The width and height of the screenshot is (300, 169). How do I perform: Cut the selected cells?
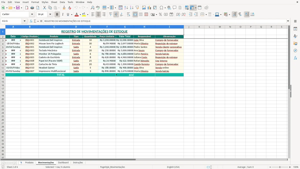coord(44,8)
